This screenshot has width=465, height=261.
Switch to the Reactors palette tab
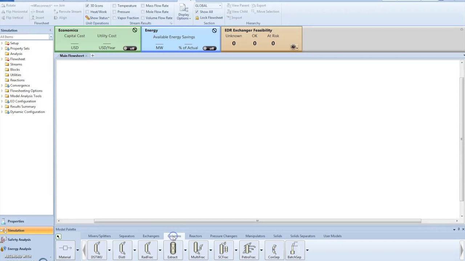(x=195, y=236)
